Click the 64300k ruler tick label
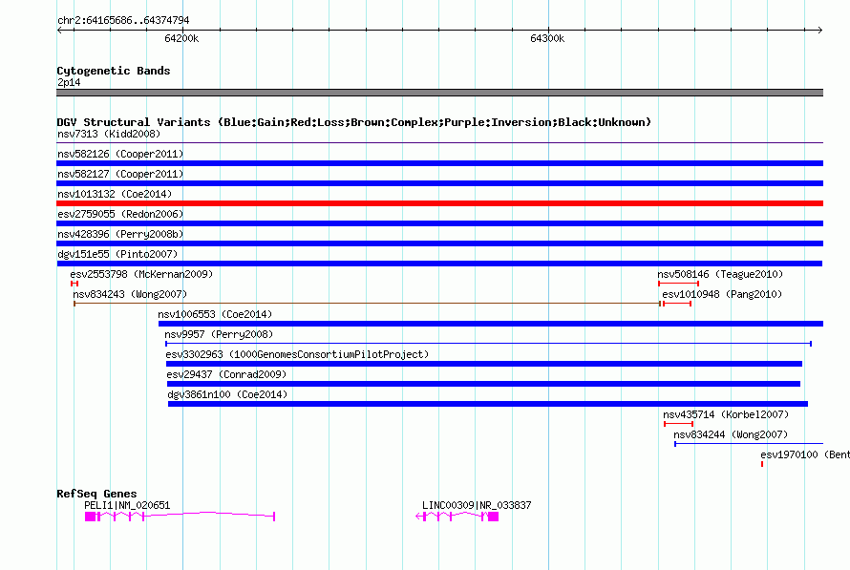Screen dimensions: 850x570 (x=547, y=38)
